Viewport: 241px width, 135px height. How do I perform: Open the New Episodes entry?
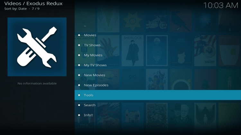158,85
